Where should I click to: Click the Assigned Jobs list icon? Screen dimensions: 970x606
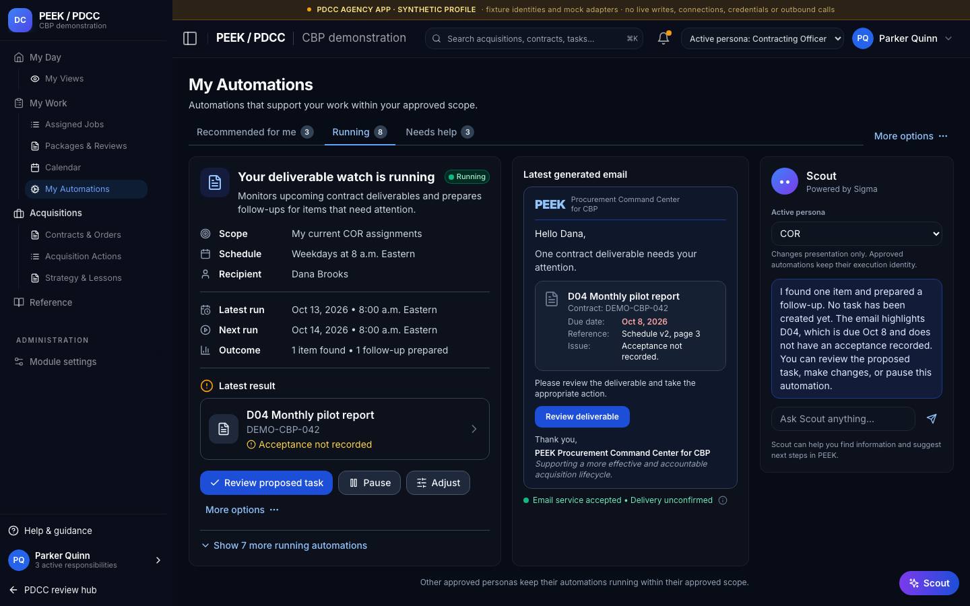click(35, 125)
